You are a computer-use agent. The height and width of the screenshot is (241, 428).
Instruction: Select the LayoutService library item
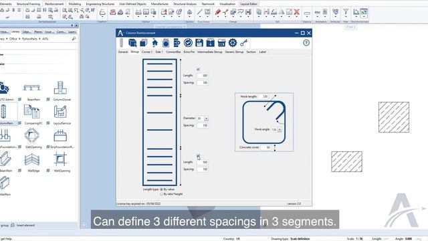60,114
